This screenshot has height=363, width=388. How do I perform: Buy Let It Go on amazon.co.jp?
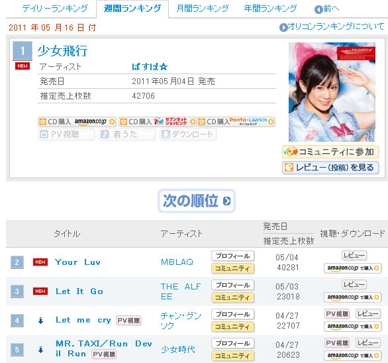point(353,297)
